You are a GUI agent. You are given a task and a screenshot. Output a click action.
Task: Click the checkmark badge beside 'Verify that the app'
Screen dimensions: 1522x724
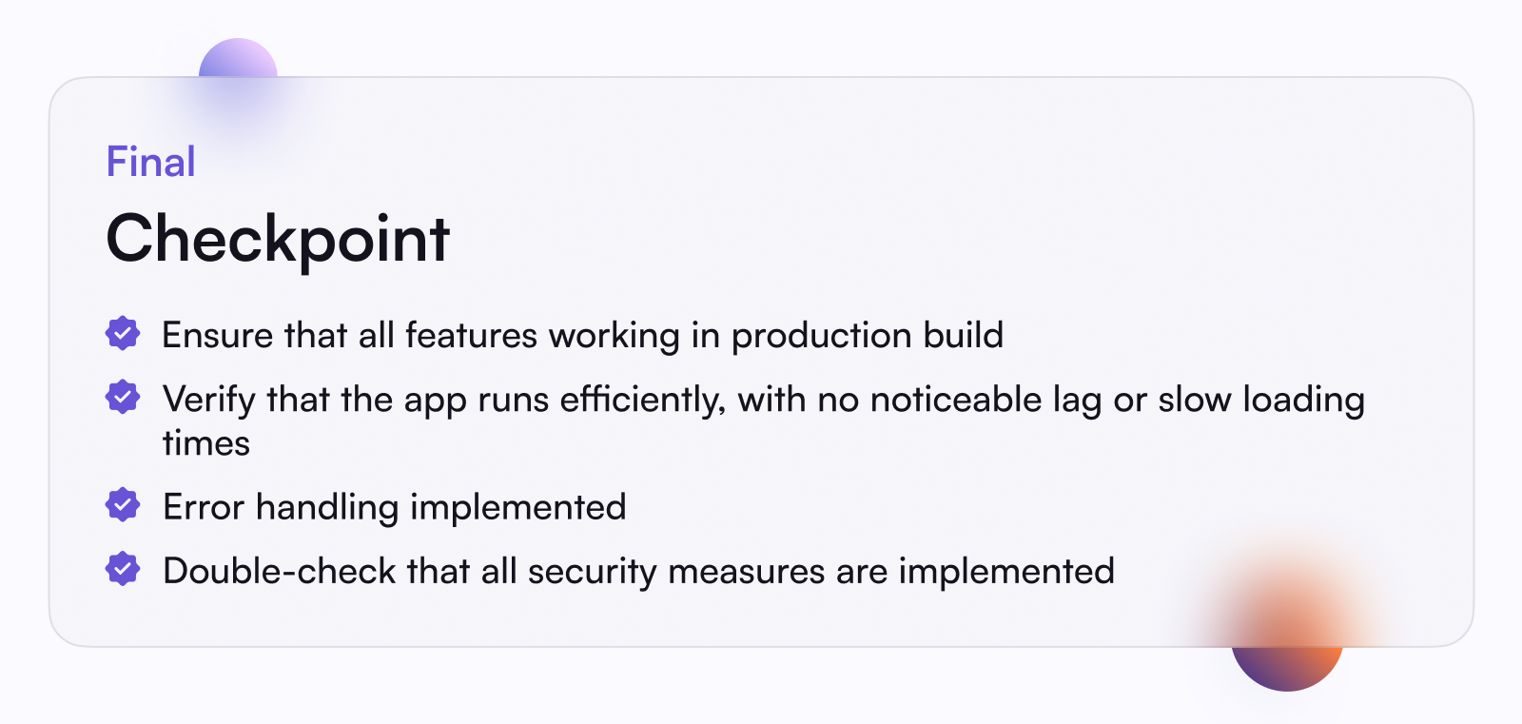point(123,397)
